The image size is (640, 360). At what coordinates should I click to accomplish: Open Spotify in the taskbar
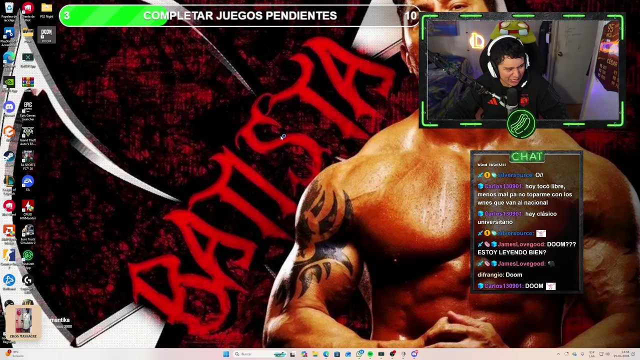coord(370,354)
